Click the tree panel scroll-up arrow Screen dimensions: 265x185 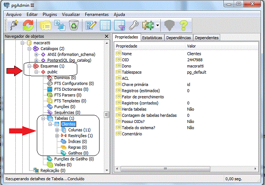107,43
